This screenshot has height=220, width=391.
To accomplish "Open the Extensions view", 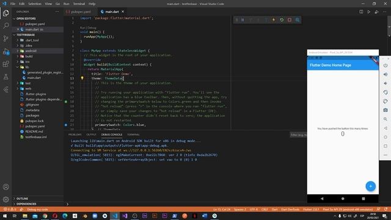I will pyautogui.click(x=5, y=64).
